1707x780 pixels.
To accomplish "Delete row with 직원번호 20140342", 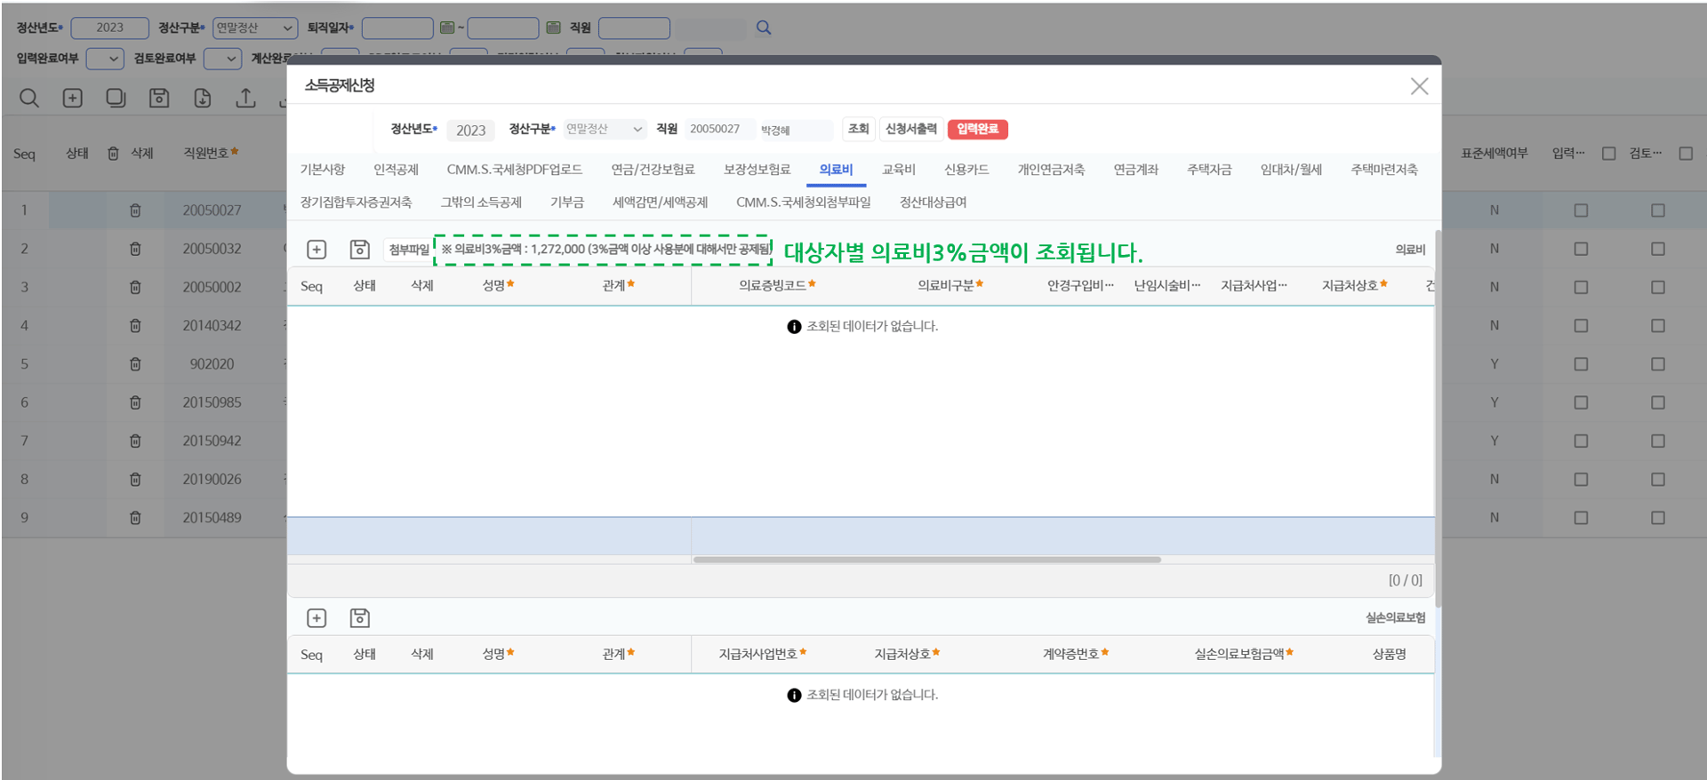I will (x=135, y=326).
